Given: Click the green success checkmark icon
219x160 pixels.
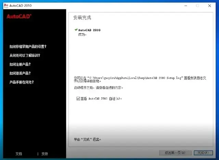Looking at the screenshot, I should pos(76,30).
